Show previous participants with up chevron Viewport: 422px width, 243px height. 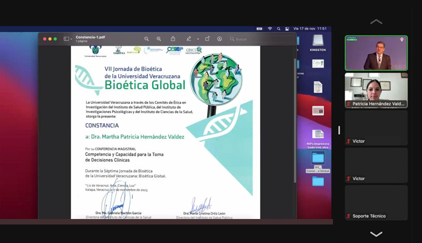pos(376,22)
